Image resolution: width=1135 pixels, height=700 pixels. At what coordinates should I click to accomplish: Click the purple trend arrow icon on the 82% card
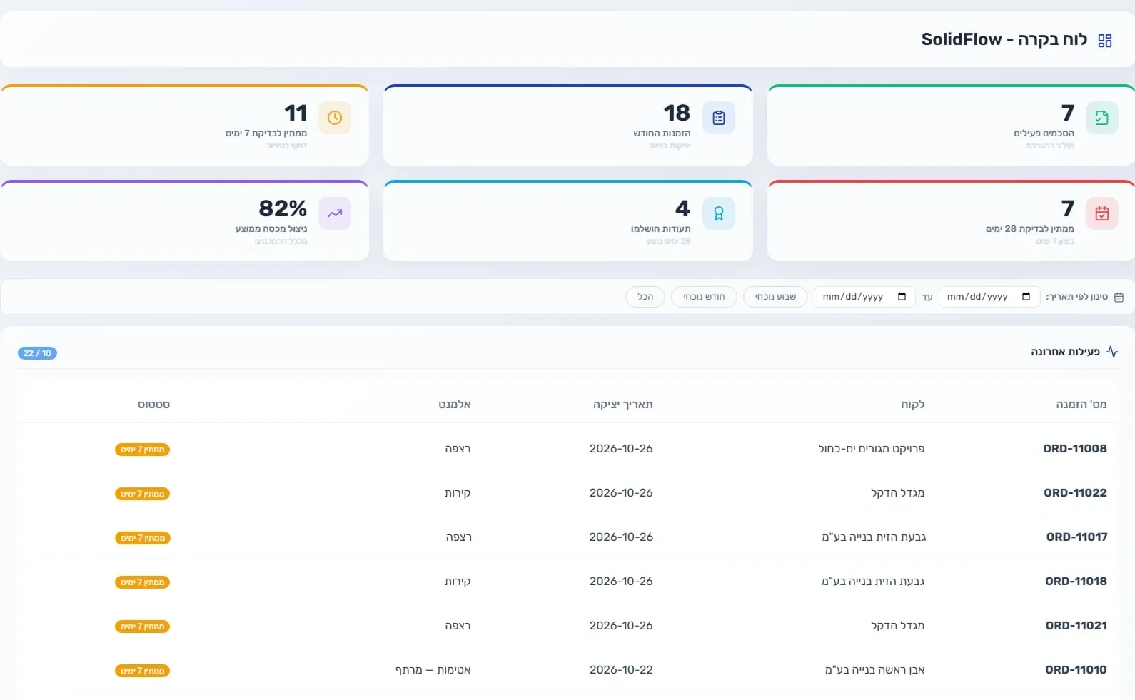point(335,213)
